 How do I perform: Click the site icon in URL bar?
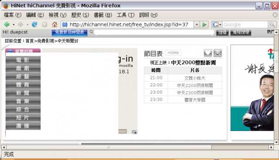pos(65,25)
